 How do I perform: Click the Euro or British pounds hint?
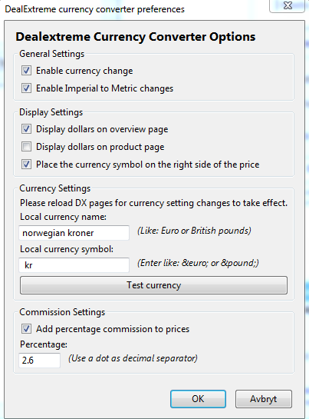click(x=194, y=231)
